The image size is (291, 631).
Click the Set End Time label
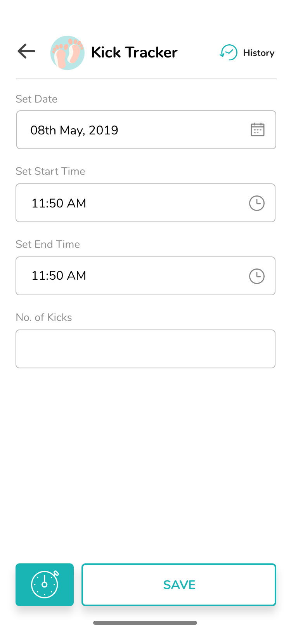(48, 244)
